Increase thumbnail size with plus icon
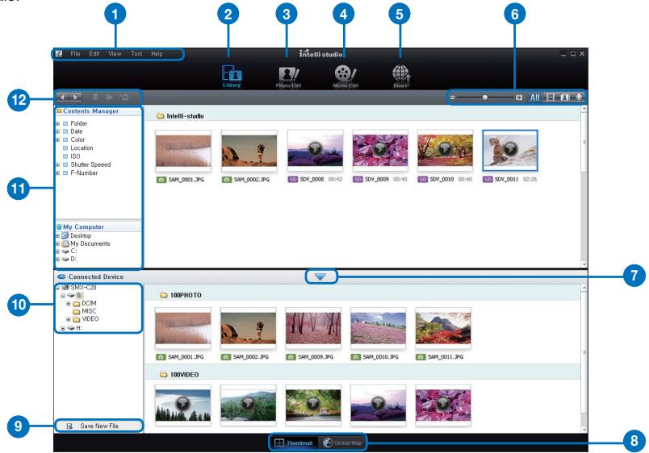Screen dimensions: 649x453 click(x=518, y=98)
